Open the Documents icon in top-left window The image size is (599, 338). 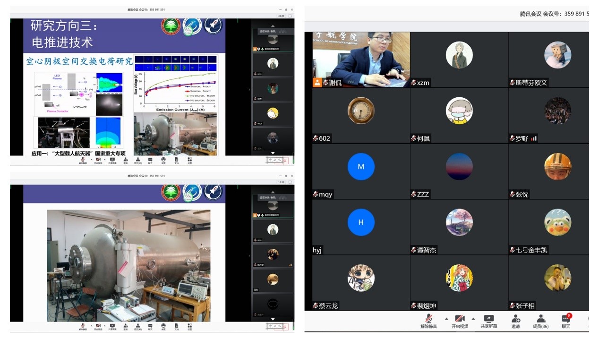(177, 161)
